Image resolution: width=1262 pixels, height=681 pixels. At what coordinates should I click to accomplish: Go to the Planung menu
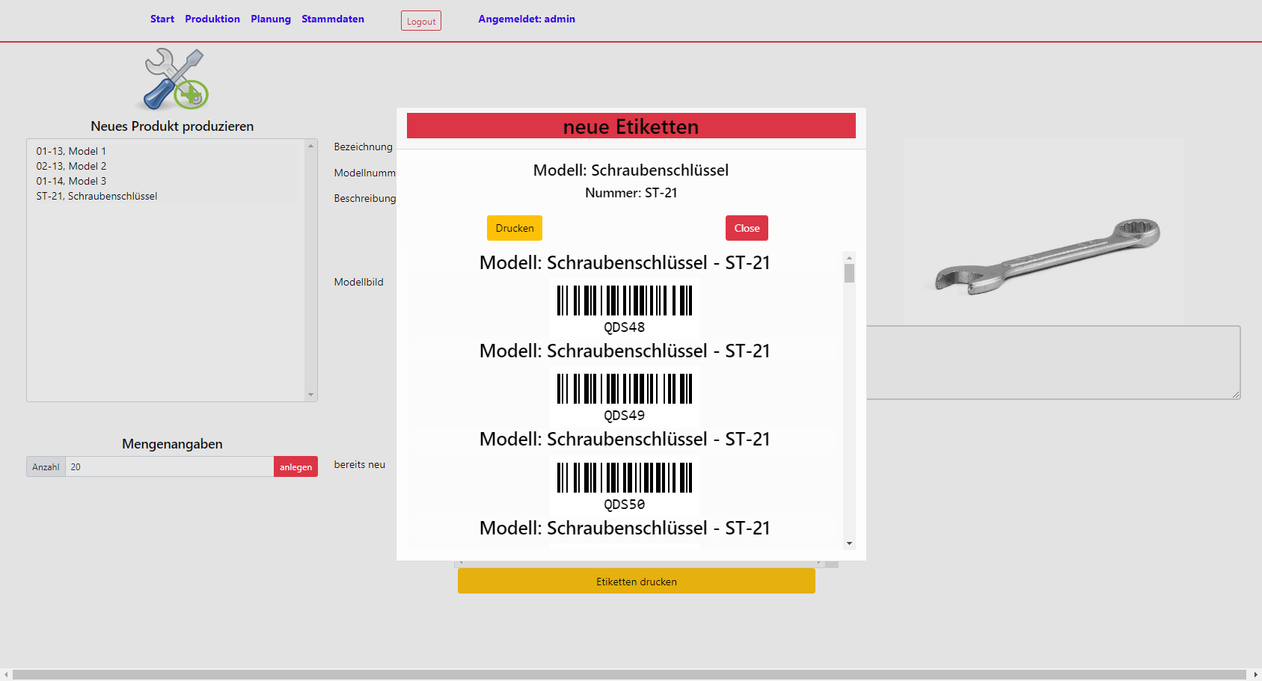tap(271, 19)
